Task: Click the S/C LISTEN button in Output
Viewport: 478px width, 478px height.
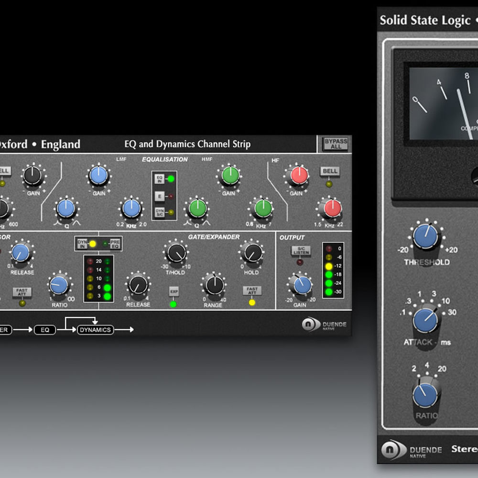Action: coord(301,250)
